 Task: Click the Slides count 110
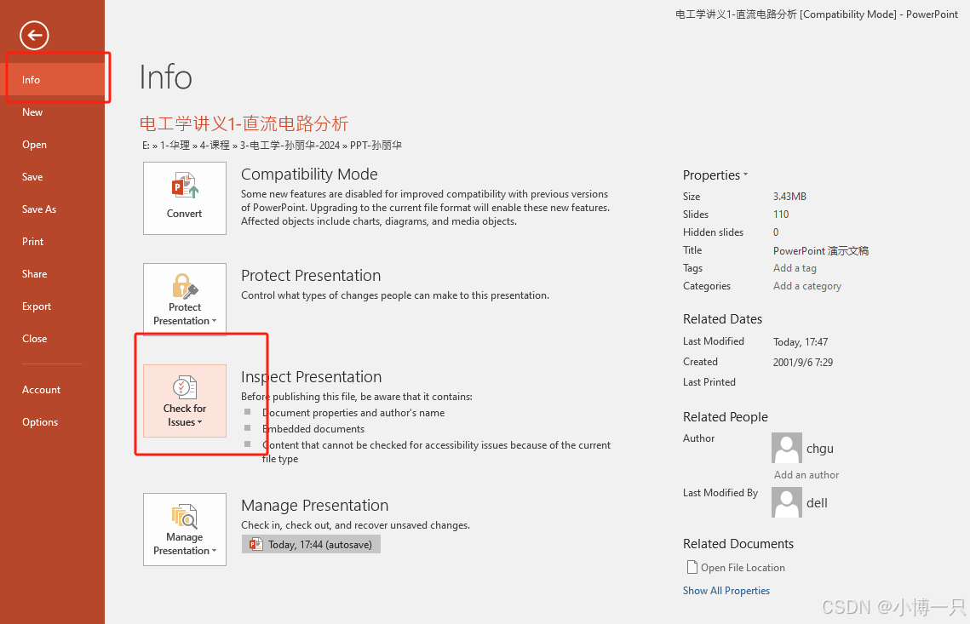tap(781, 214)
